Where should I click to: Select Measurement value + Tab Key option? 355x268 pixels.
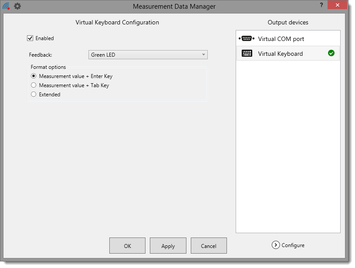point(34,85)
